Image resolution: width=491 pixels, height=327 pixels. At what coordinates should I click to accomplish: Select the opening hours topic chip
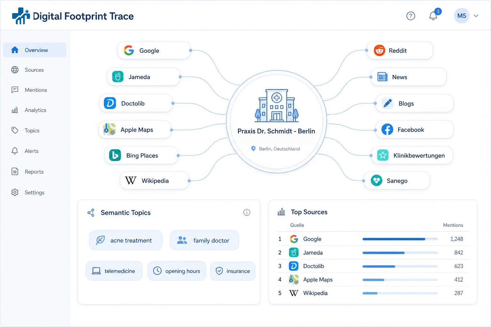[x=177, y=271]
